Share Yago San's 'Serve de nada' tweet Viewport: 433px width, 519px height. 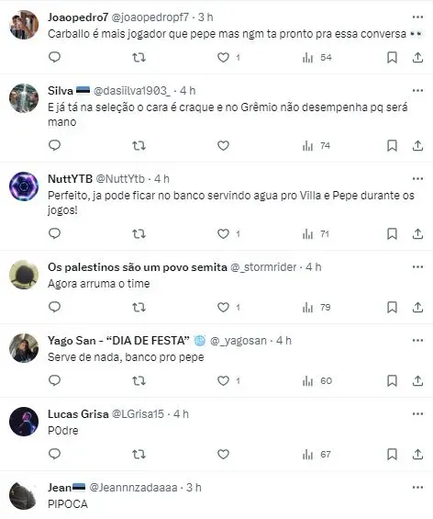417,381
